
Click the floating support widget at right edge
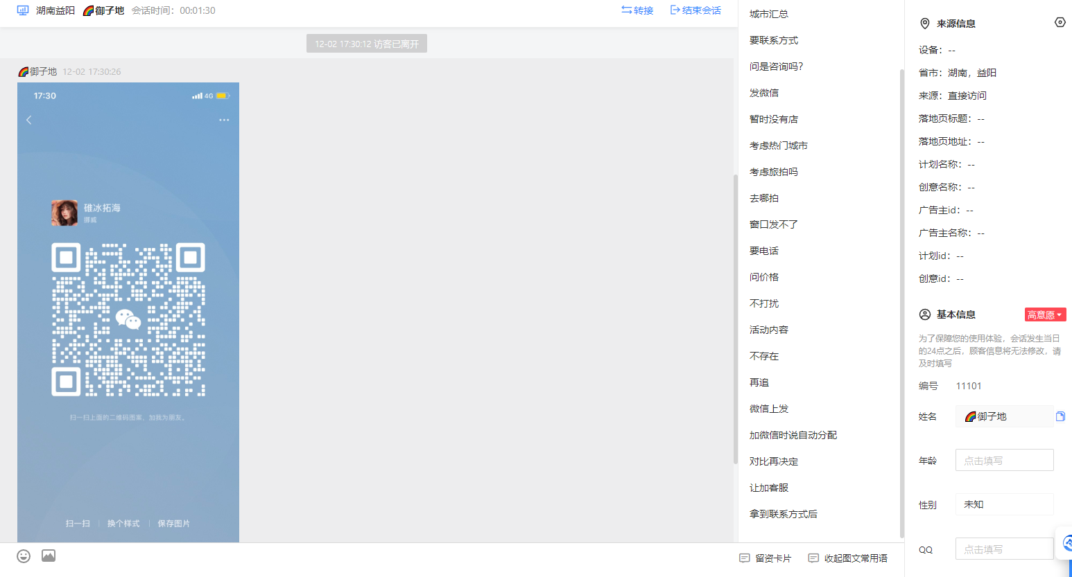pos(1065,543)
